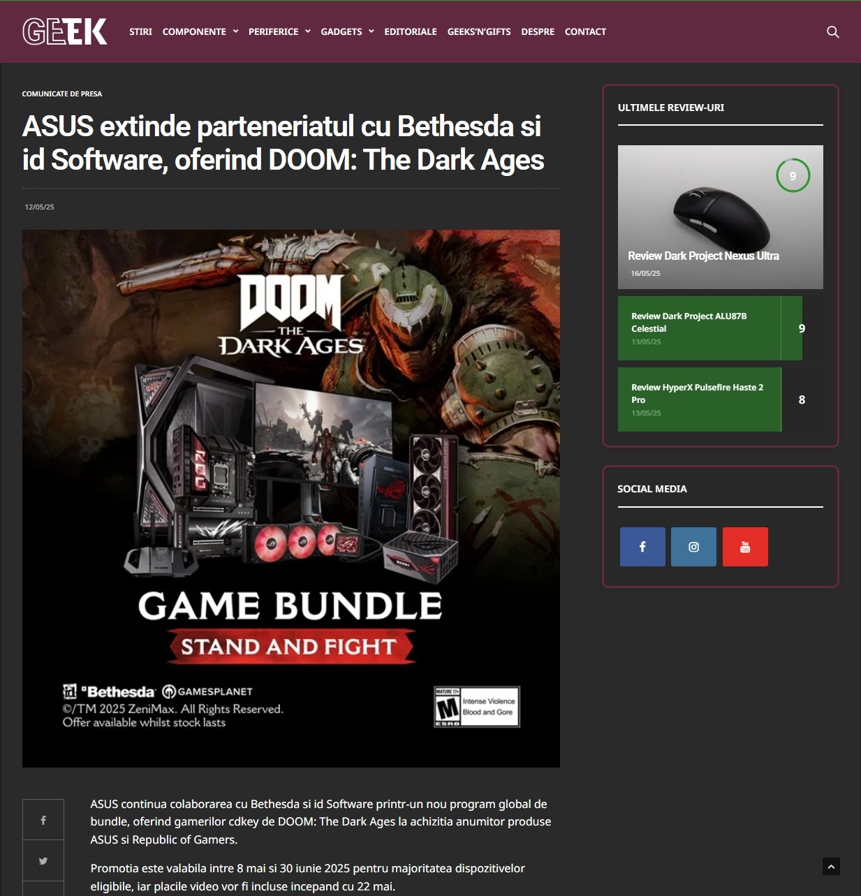
Task: Expand the Componente dropdown arrow
Action: pos(235,31)
